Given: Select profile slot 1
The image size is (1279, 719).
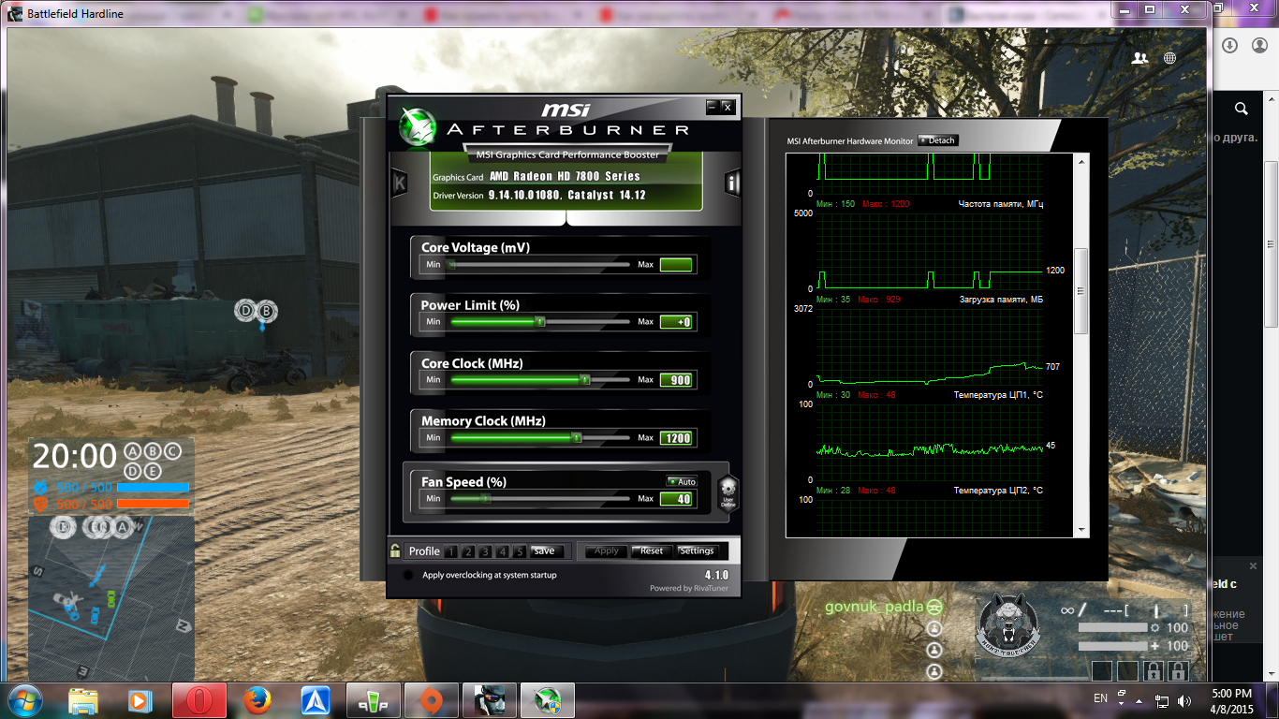Looking at the screenshot, I should tap(450, 551).
